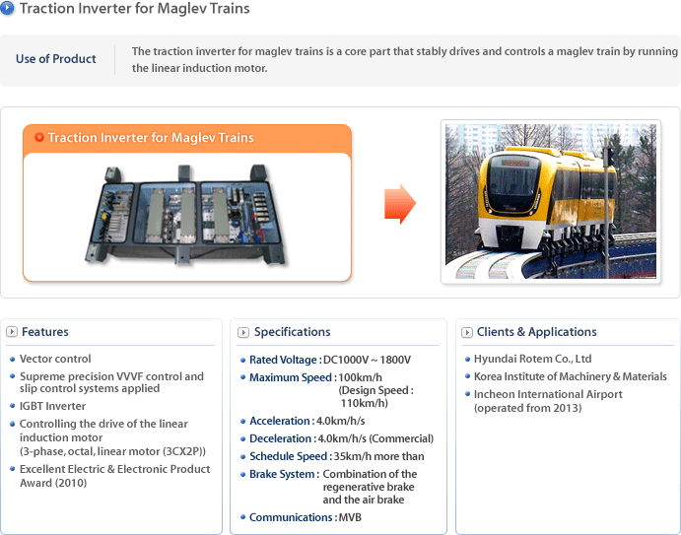This screenshot has height=535, width=681.
Task: Click the blue arrow icon beside the page title
Action: (x=7, y=8)
